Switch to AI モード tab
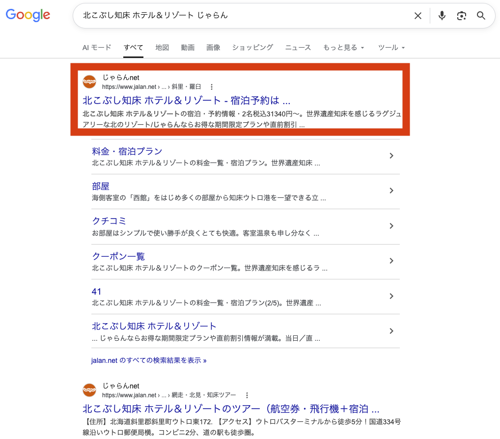The height and width of the screenshot is (439, 500). (x=97, y=48)
